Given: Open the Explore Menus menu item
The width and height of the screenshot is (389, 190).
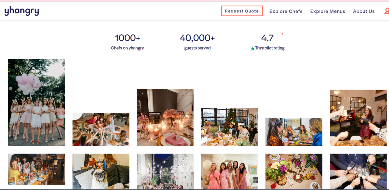Looking at the screenshot, I should point(328,11).
